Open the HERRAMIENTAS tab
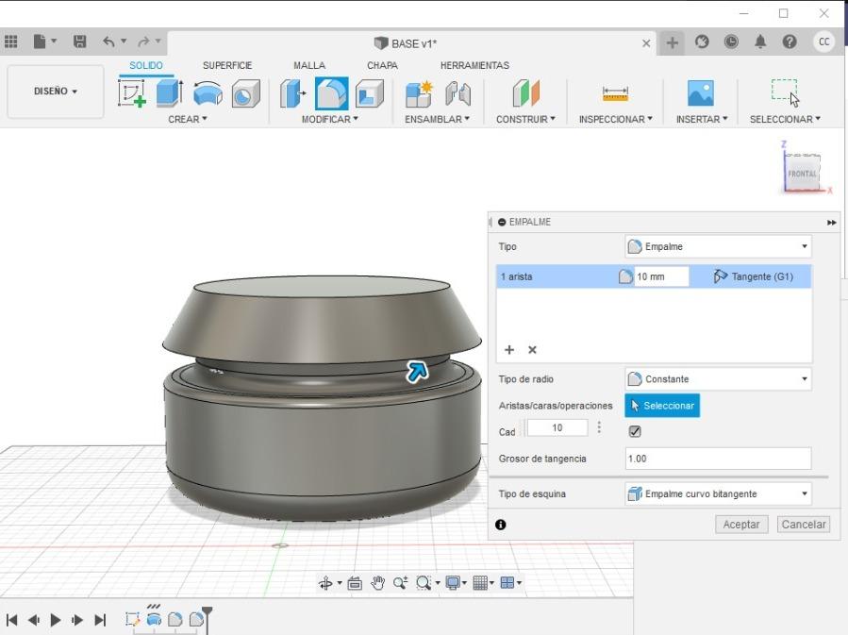This screenshot has height=635, width=848. point(474,65)
